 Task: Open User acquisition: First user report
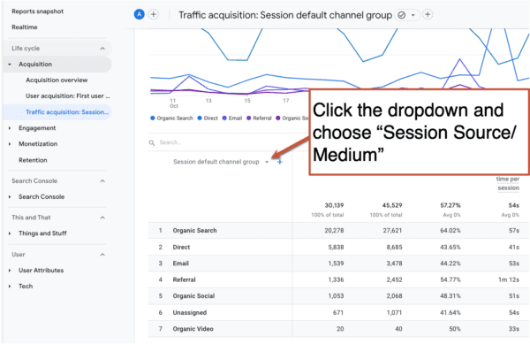click(x=68, y=96)
